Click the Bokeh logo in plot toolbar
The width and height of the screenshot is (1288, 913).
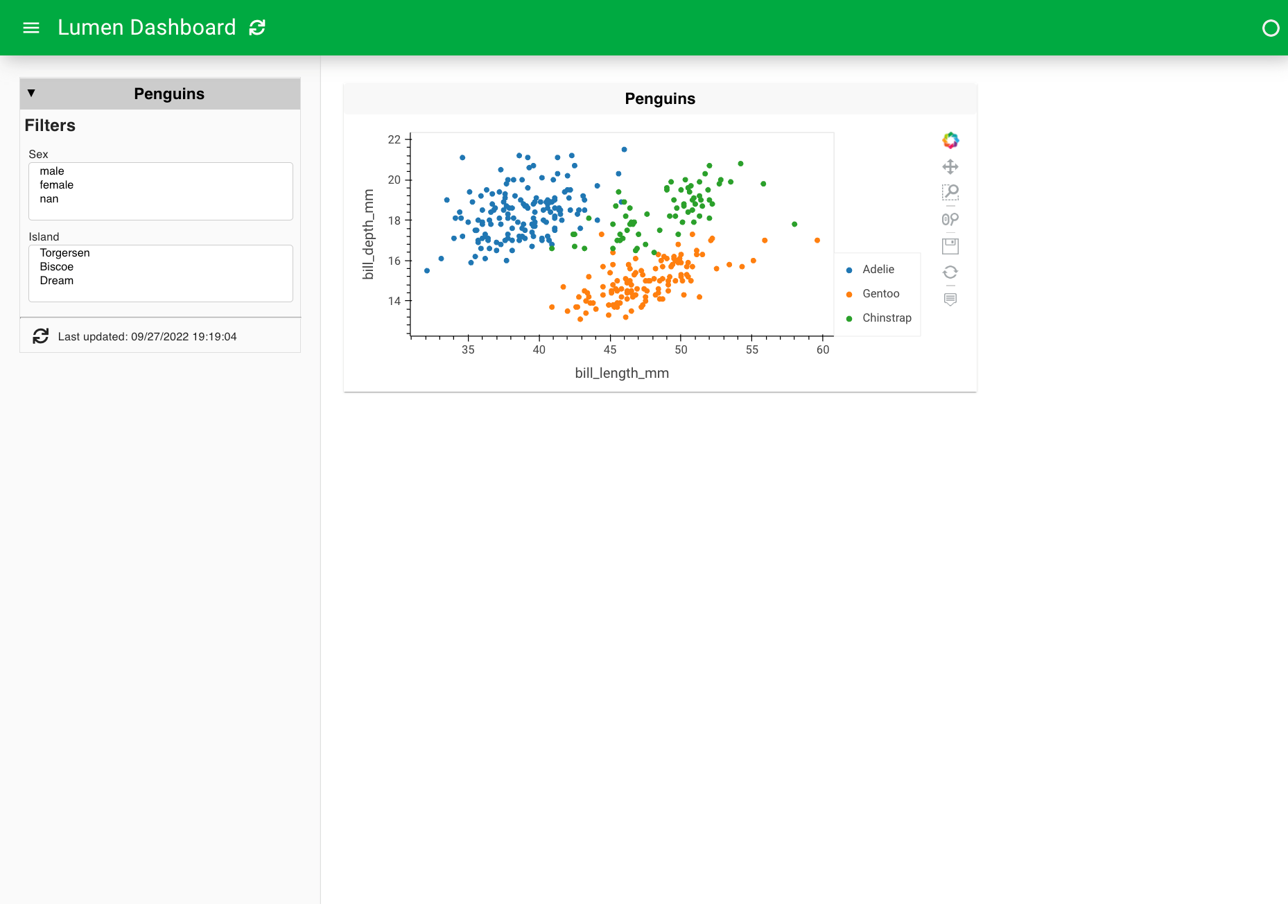(x=950, y=141)
